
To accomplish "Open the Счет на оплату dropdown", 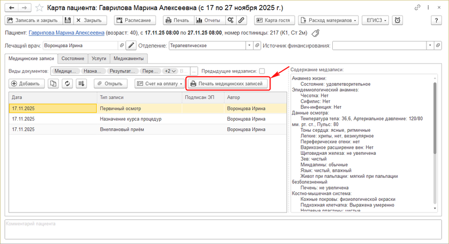I will click(159, 84).
